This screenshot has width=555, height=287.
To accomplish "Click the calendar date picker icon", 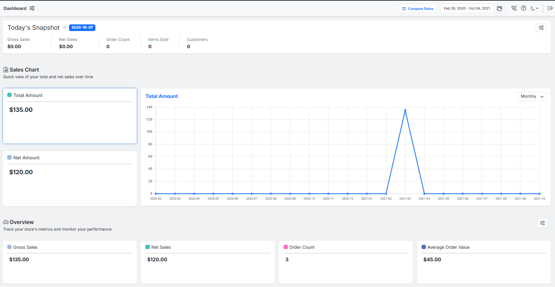I will tap(500, 9).
